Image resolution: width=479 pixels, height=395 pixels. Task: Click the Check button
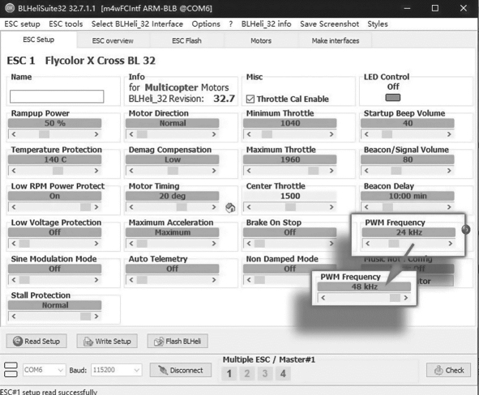pyautogui.click(x=448, y=370)
